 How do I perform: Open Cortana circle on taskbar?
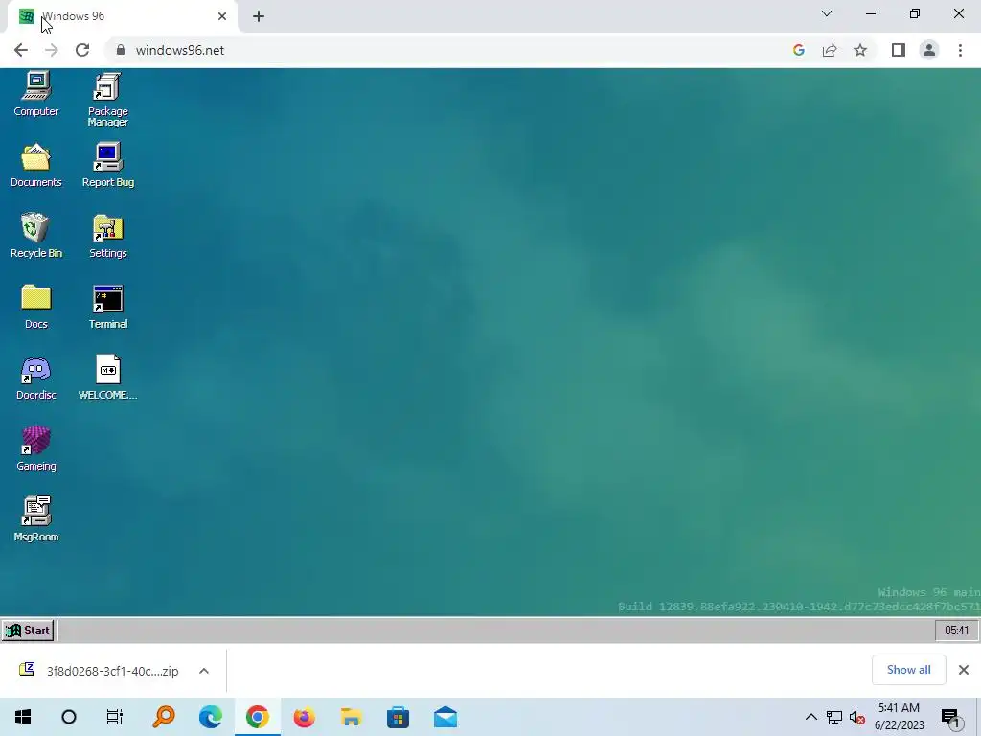point(69,717)
